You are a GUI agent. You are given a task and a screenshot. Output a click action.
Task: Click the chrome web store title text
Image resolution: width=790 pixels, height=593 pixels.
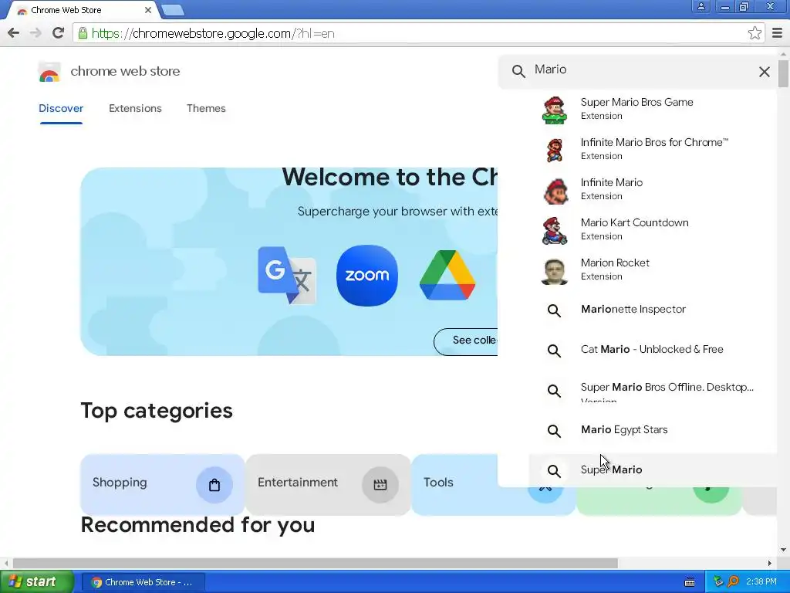pos(125,71)
